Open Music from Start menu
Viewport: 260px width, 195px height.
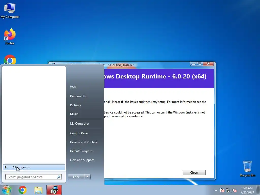tap(74, 114)
